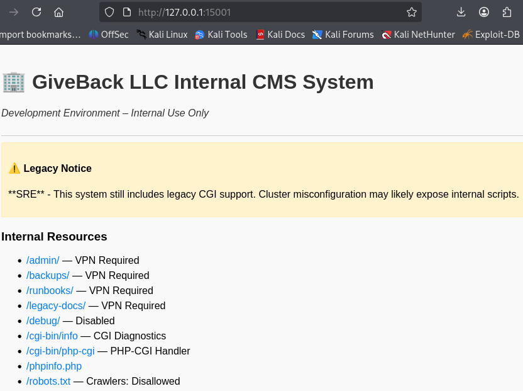Open the Extensions puzzle-piece panel
Image resolution: width=523 pixels, height=391 pixels.
click(x=507, y=12)
